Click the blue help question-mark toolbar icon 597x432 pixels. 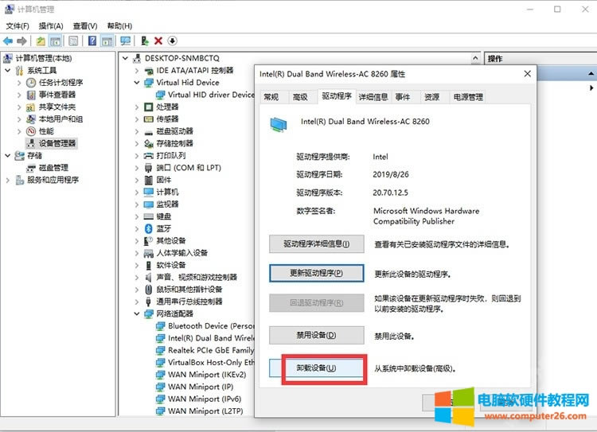[92, 41]
